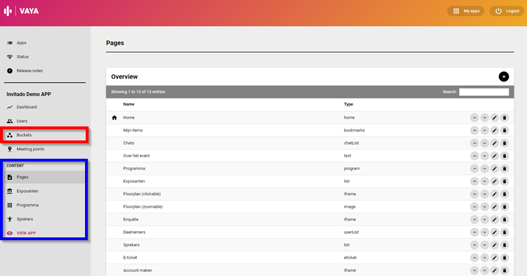527x276 pixels.
Task: Open My apps button
Action: click(465, 11)
